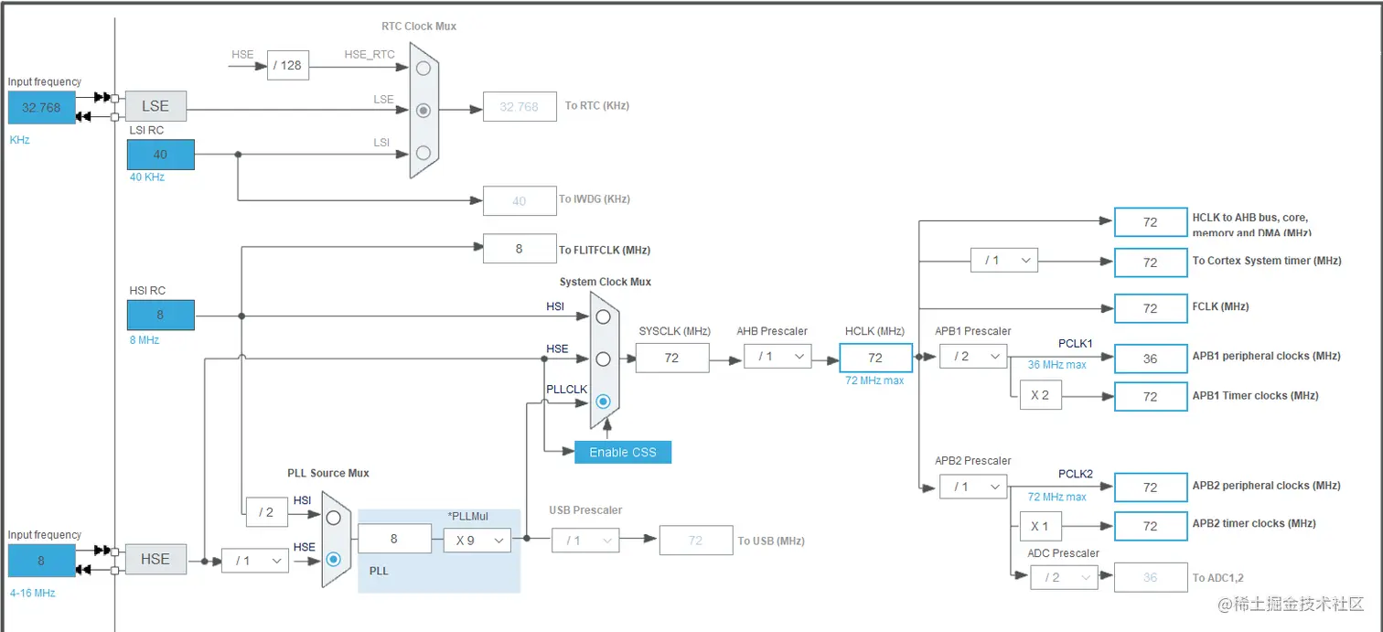
Task: Click the HCLK 72 MHz value field
Action: click(x=875, y=358)
